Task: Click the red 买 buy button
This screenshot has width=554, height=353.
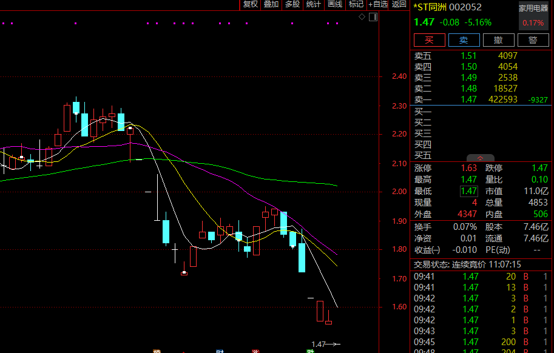Action: [x=429, y=40]
